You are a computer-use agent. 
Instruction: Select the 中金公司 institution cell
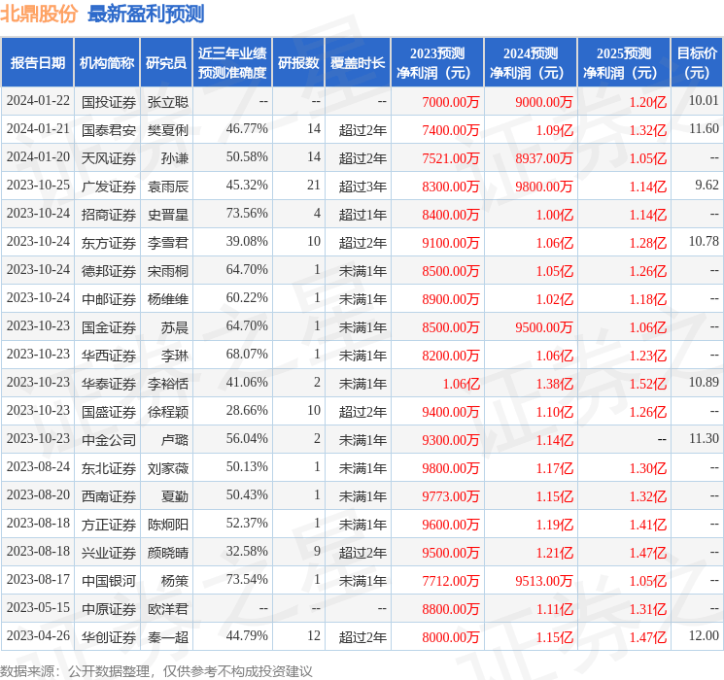pos(109,440)
